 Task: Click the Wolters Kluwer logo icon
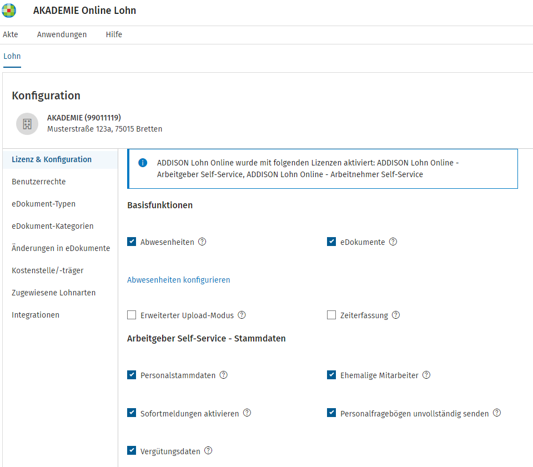click(9, 10)
